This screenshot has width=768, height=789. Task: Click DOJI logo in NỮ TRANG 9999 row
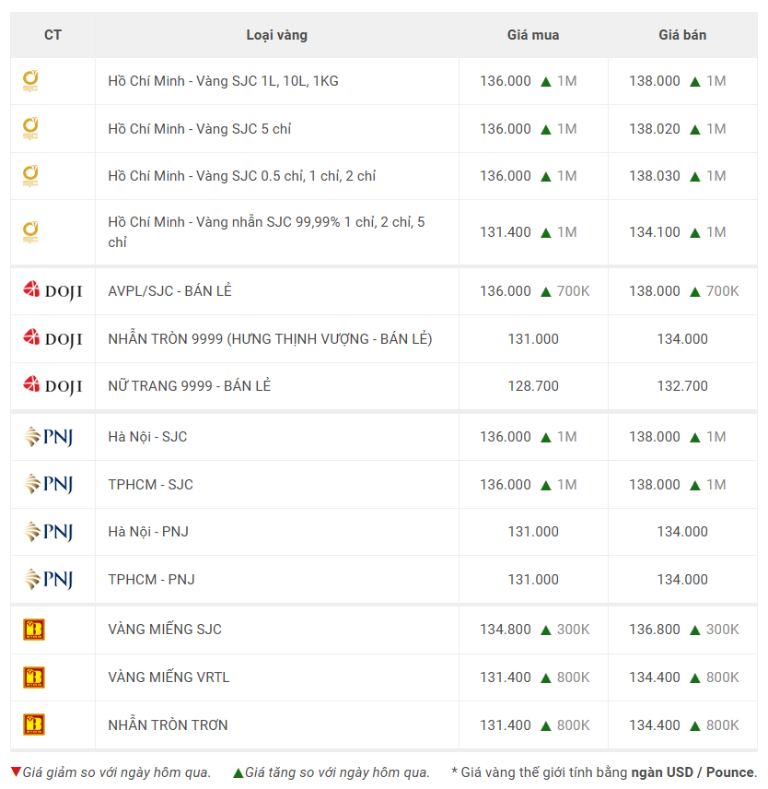(52, 386)
